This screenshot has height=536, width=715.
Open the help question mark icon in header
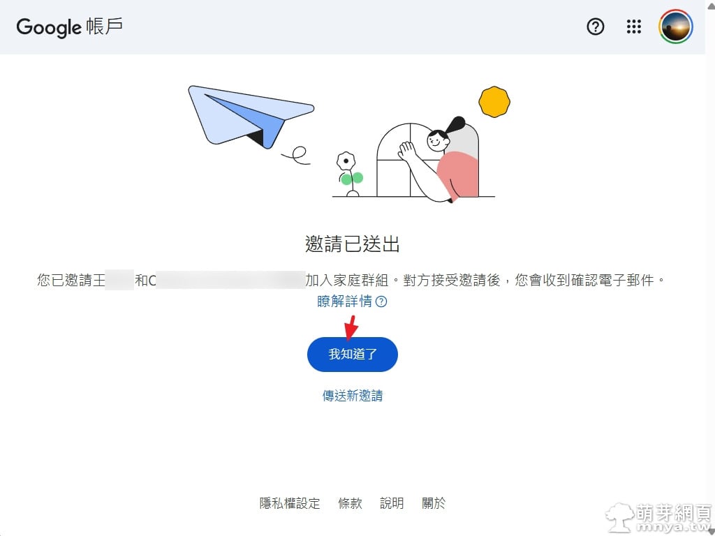pos(595,27)
